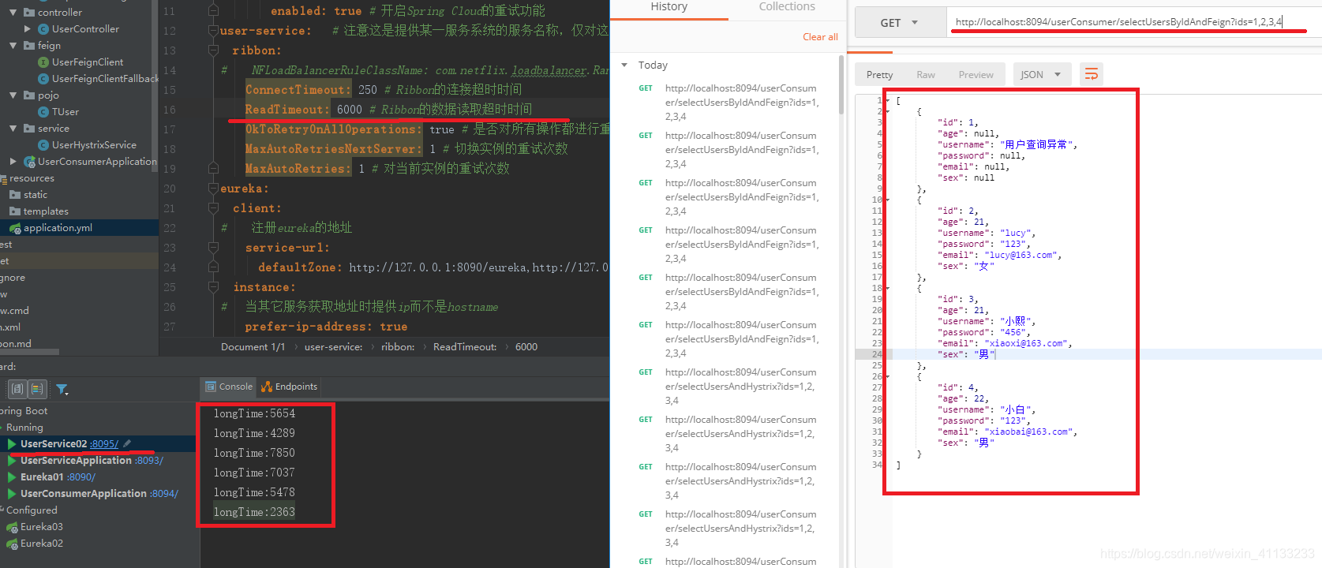Click the UserFeignClientFallback class icon
1322x568 pixels.
pos(43,79)
